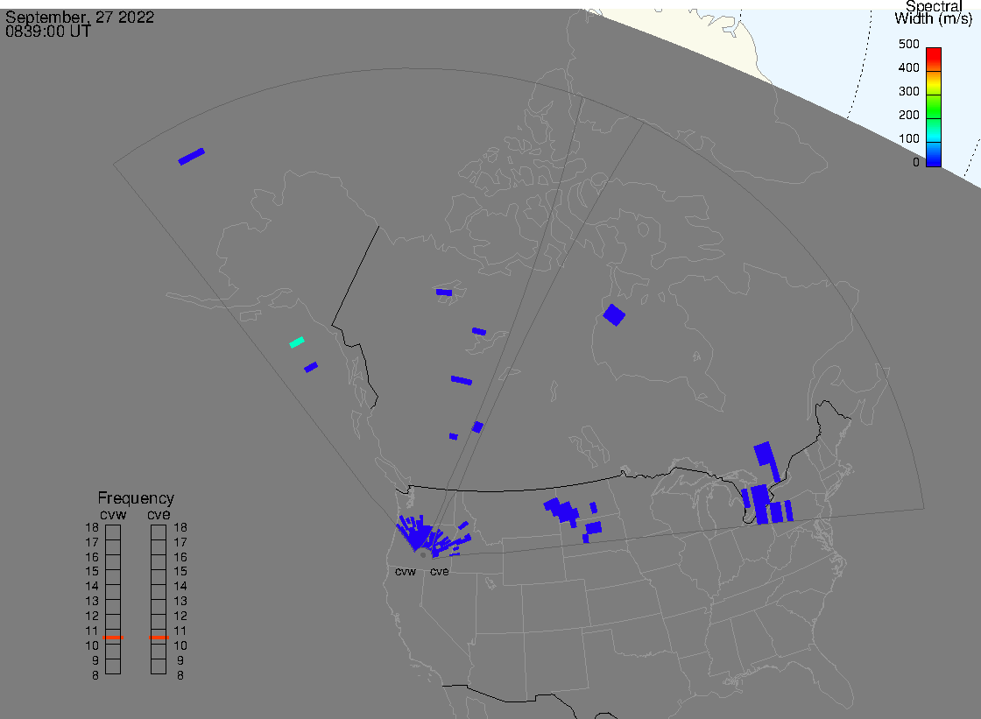Viewport: 981px width, 719px height.
Task: Click the cve frequency column header
Action: [x=159, y=514]
